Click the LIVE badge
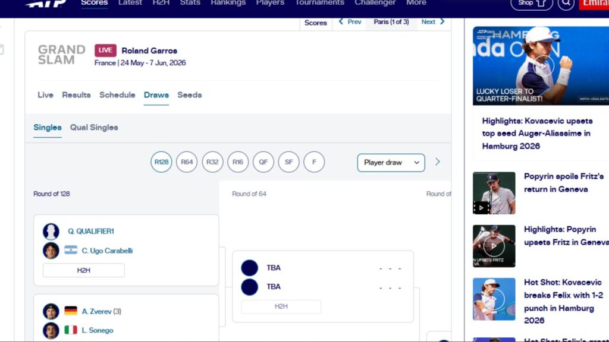 coord(105,50)
